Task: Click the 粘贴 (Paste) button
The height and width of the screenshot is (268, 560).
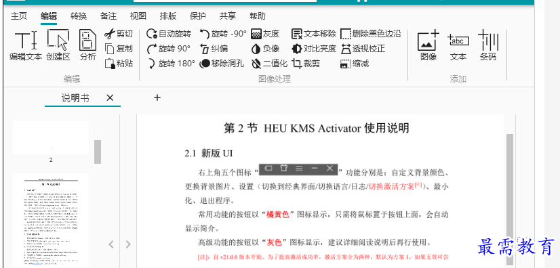Action: [x=119, y=64]
